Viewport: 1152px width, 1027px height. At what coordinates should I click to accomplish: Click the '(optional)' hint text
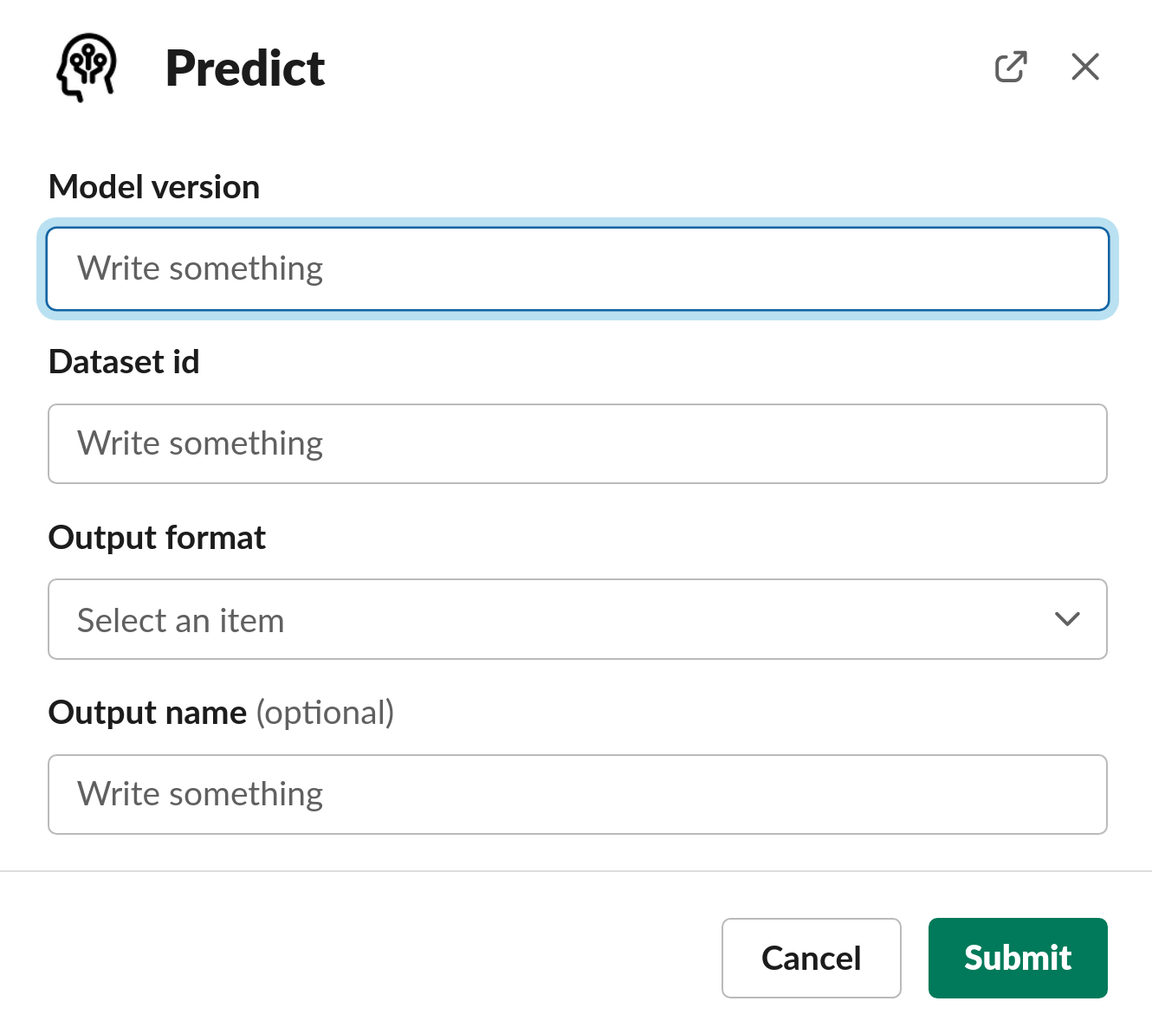click(325, 713)
